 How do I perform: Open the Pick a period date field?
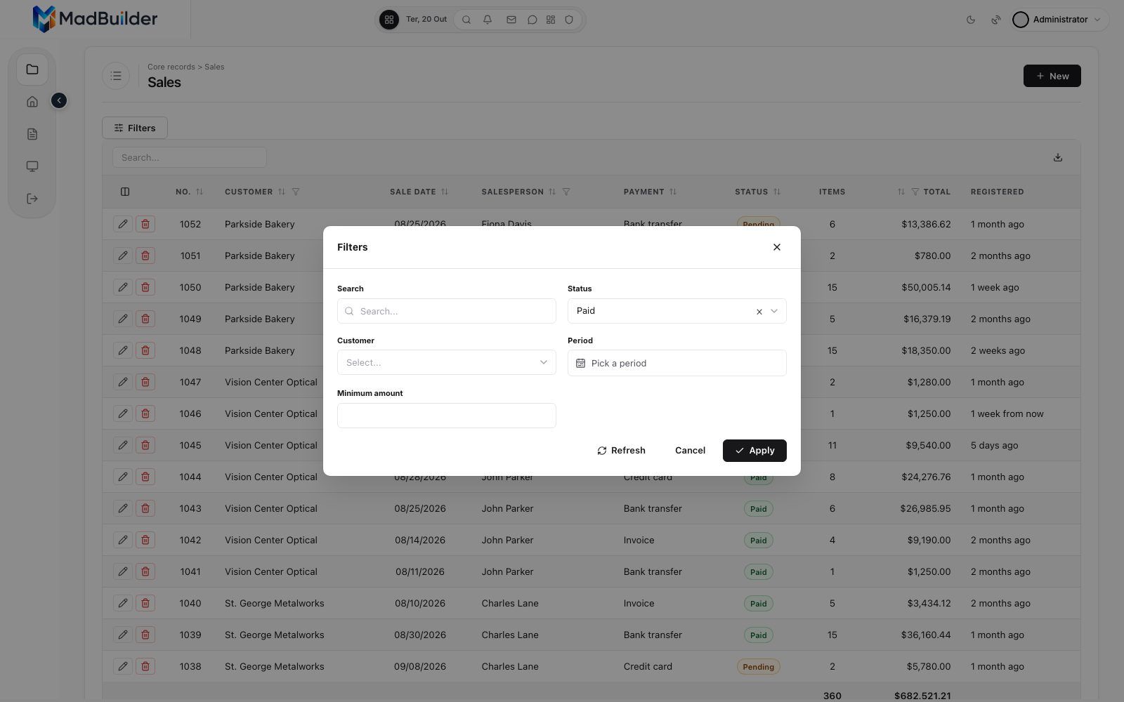click(x=677, y=363)
